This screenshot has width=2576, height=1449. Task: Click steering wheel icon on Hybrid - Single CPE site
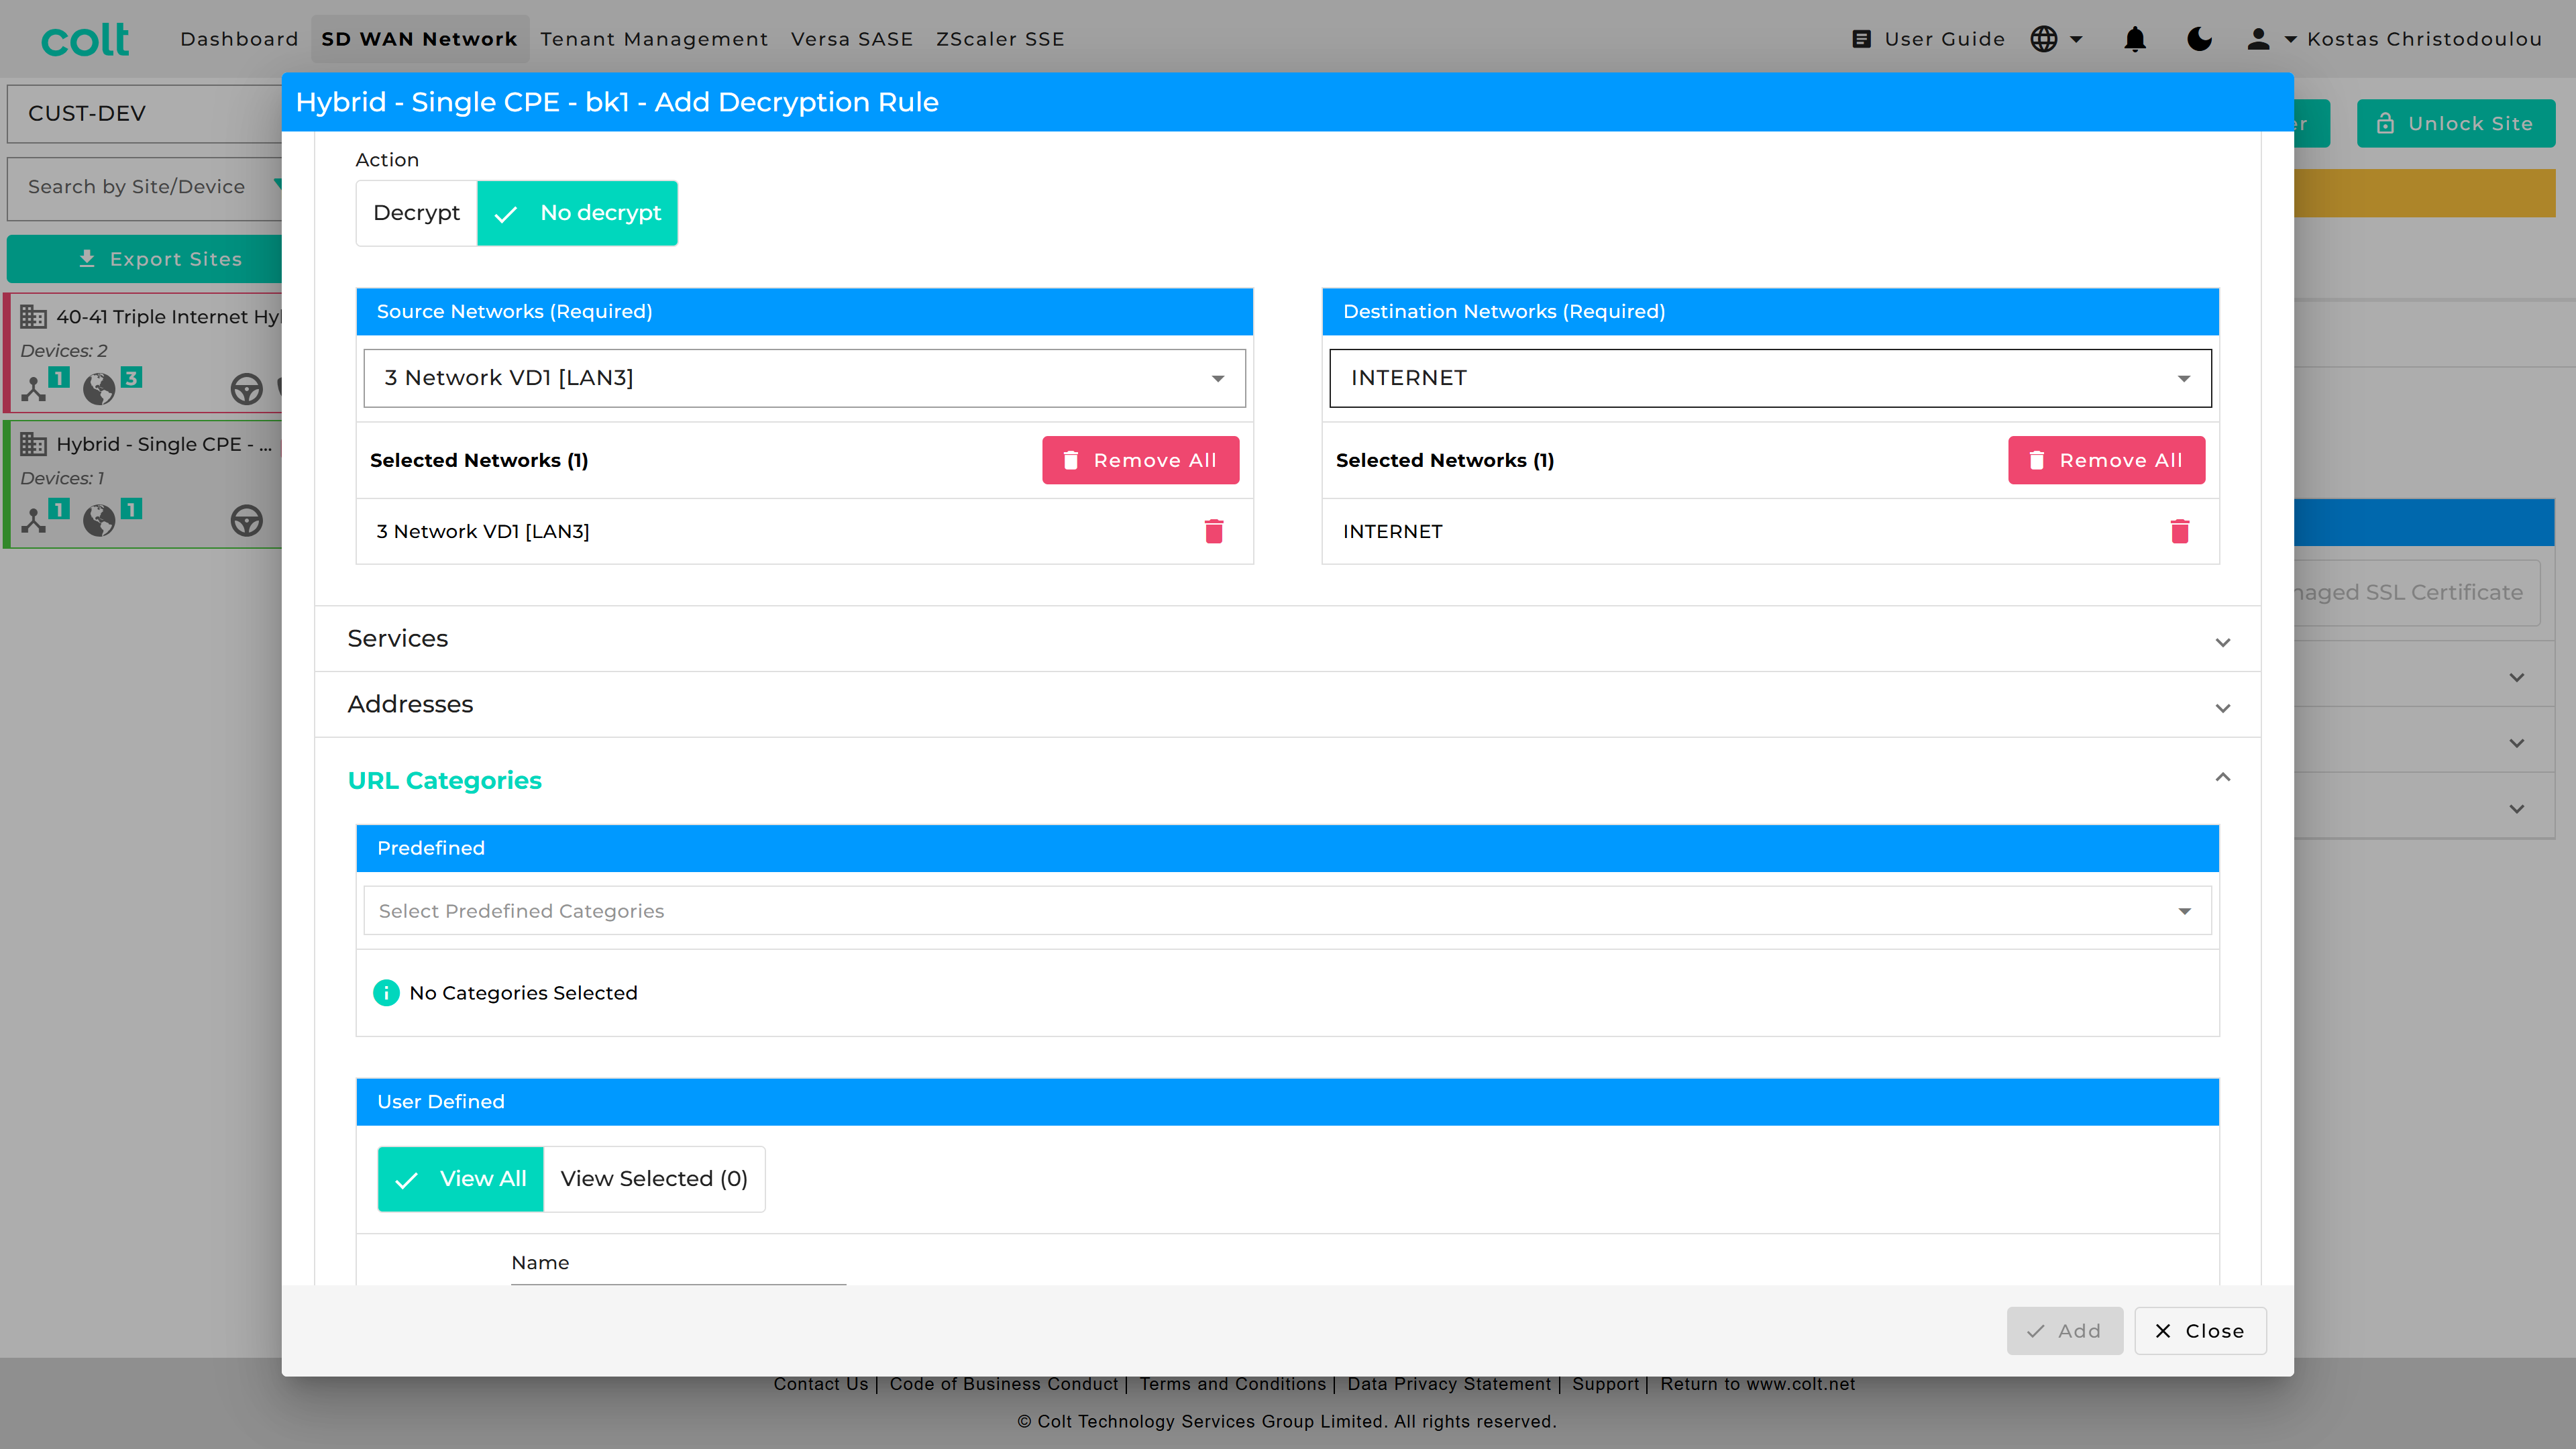[246, 520]
